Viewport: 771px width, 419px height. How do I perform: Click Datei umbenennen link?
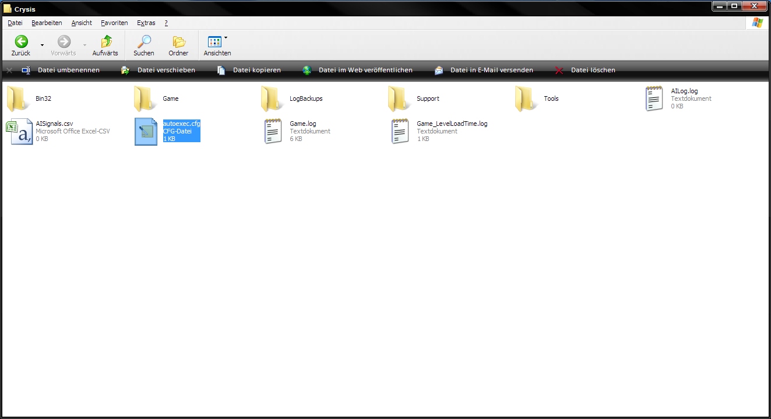click(69, 70)
